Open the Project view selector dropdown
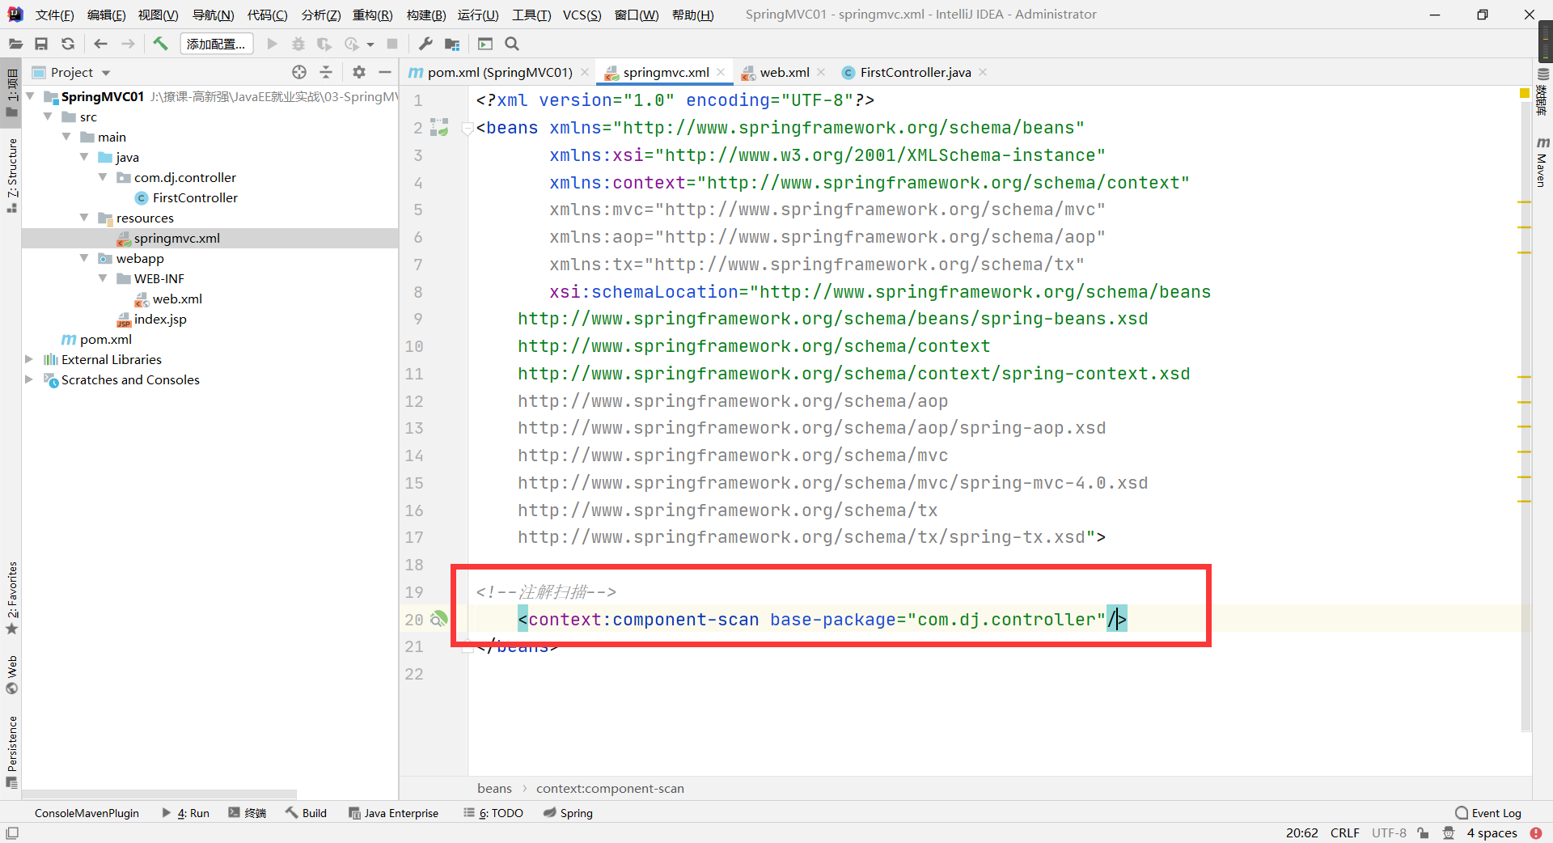Screen dimensions: 1553x843 pos(106,73)
